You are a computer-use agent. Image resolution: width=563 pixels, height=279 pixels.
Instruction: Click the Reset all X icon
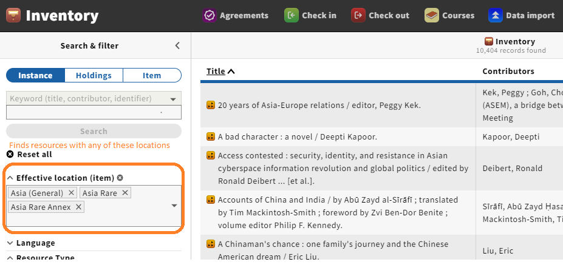click(10, 155)
